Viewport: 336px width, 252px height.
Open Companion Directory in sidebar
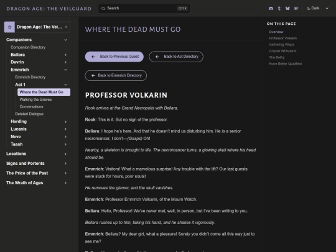28,47
